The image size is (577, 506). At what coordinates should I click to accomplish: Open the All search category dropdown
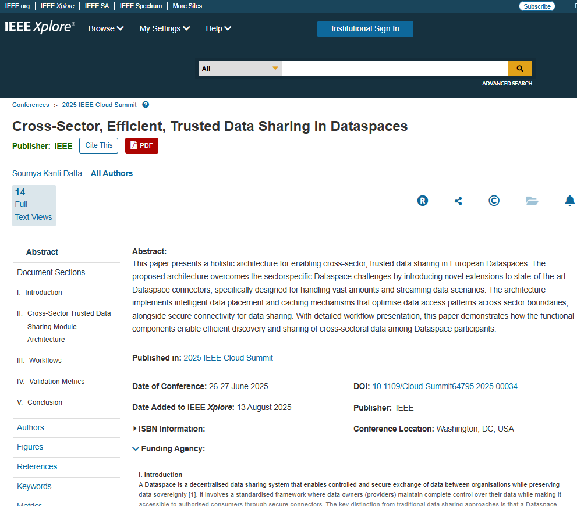[x=240, y=69]
